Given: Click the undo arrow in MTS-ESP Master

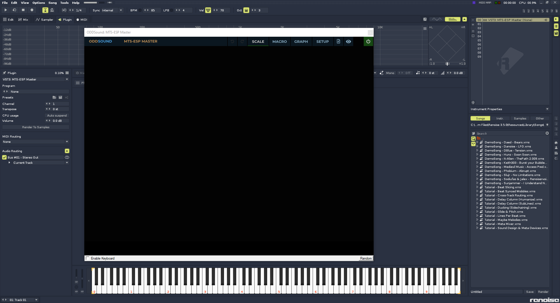Looking at the screenshot, I should (232, 41).
